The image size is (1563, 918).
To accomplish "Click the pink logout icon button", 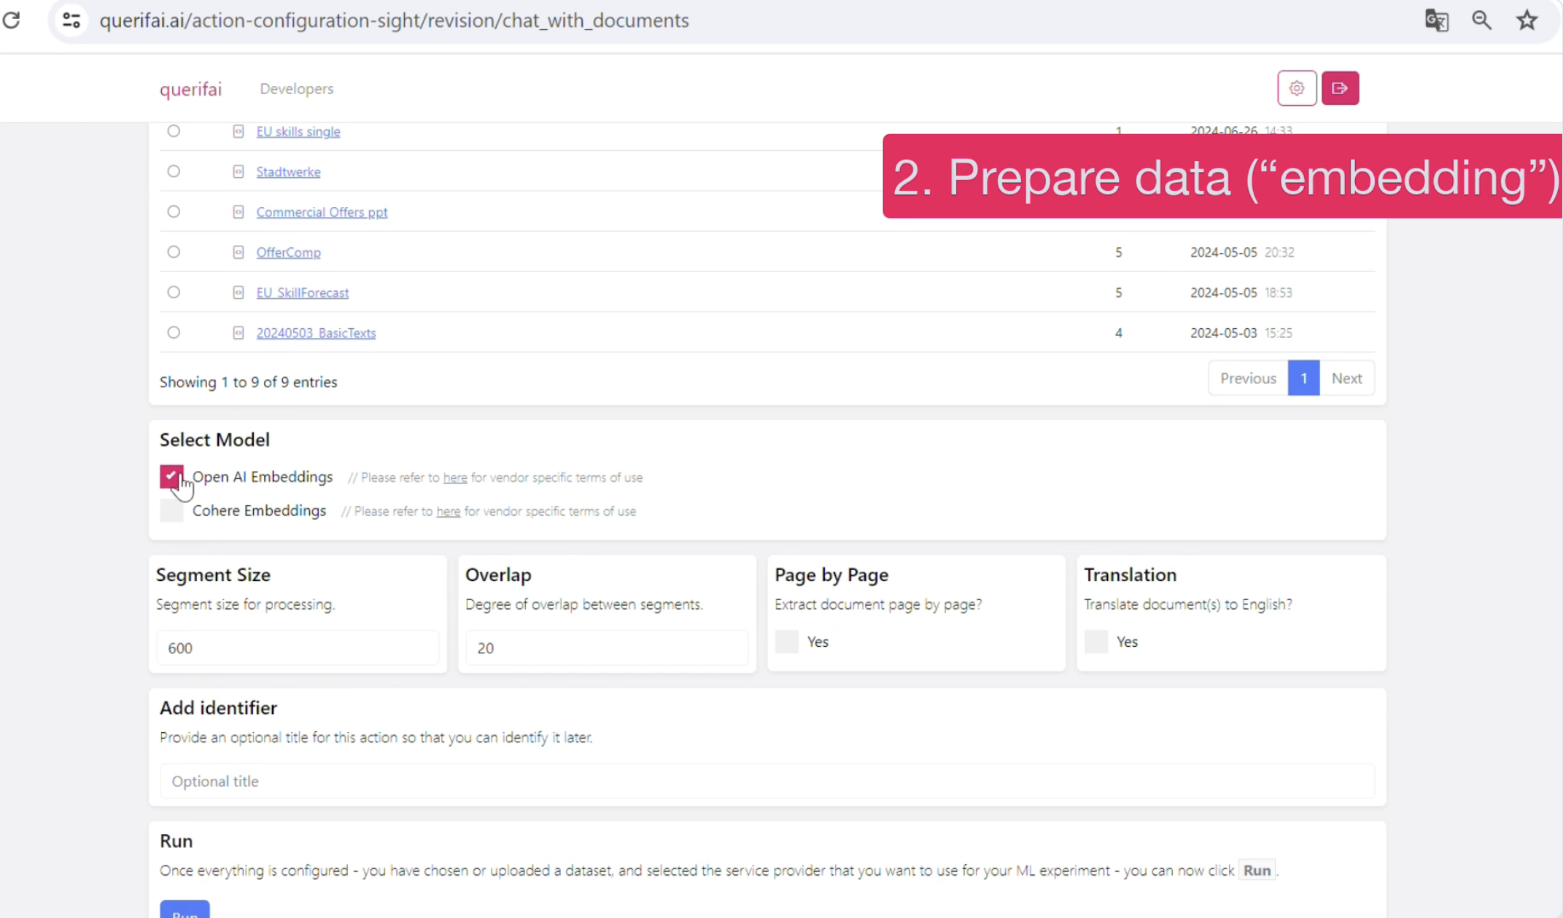I will click(x=1340, y=88).
